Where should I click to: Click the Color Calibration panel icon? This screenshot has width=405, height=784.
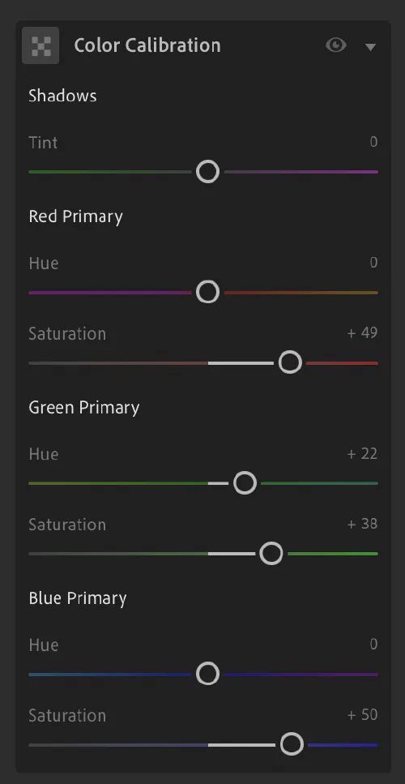(x=40, y=45)
